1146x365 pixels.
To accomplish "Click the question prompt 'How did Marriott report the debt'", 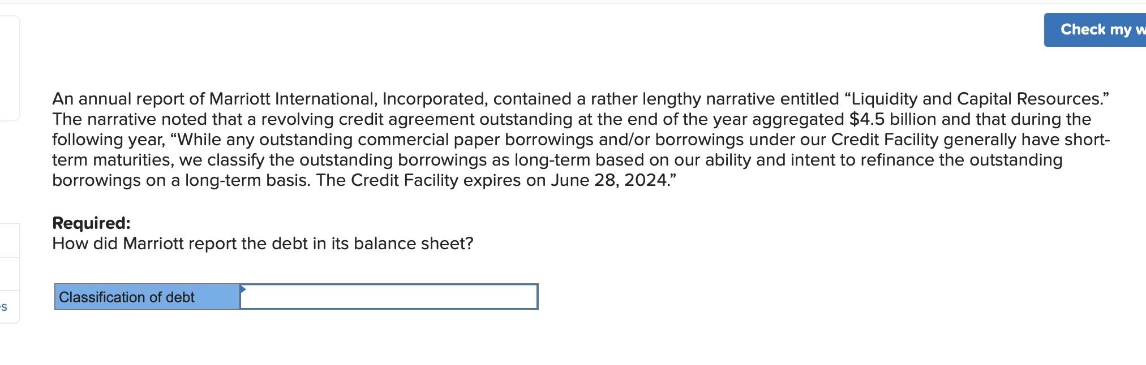I will (262, 243).
